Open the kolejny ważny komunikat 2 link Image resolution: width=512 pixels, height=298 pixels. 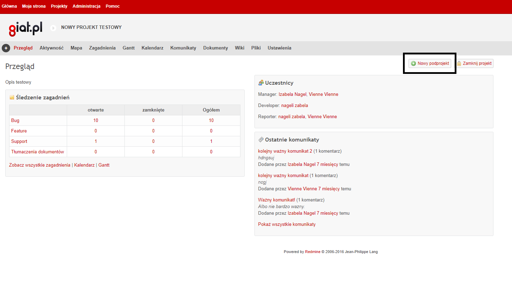point(285,151)
